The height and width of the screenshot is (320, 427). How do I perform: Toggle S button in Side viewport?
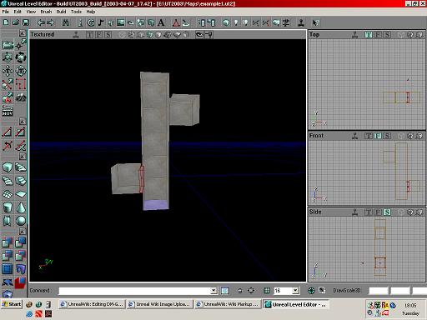387,212
